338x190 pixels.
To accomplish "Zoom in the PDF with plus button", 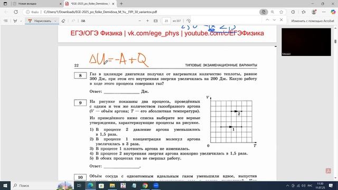I will tap(148, 21).
